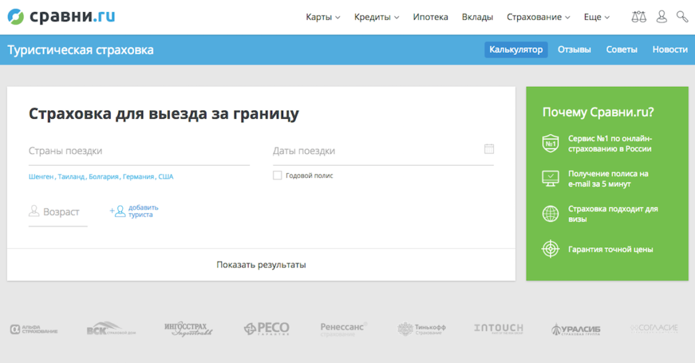Click the Страны поездки input field

click(138, 151)
